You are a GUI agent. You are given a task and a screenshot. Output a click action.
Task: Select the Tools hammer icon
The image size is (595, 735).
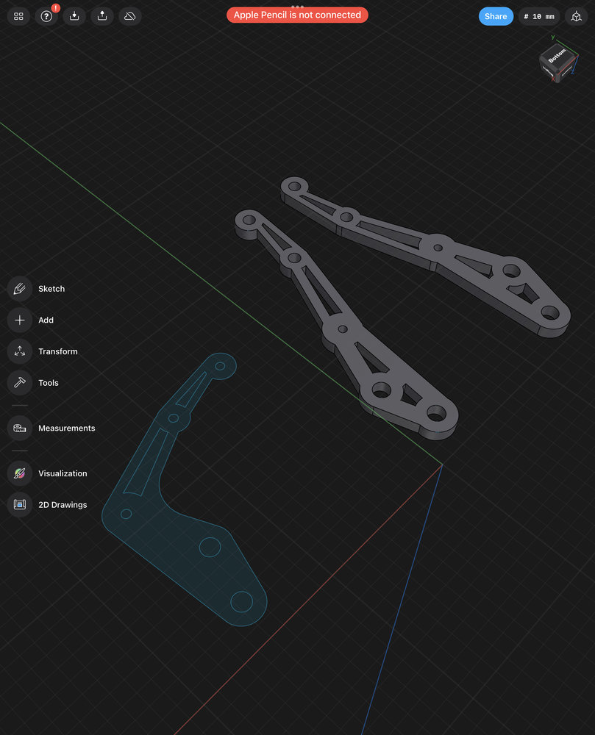(x=20, y=383)
